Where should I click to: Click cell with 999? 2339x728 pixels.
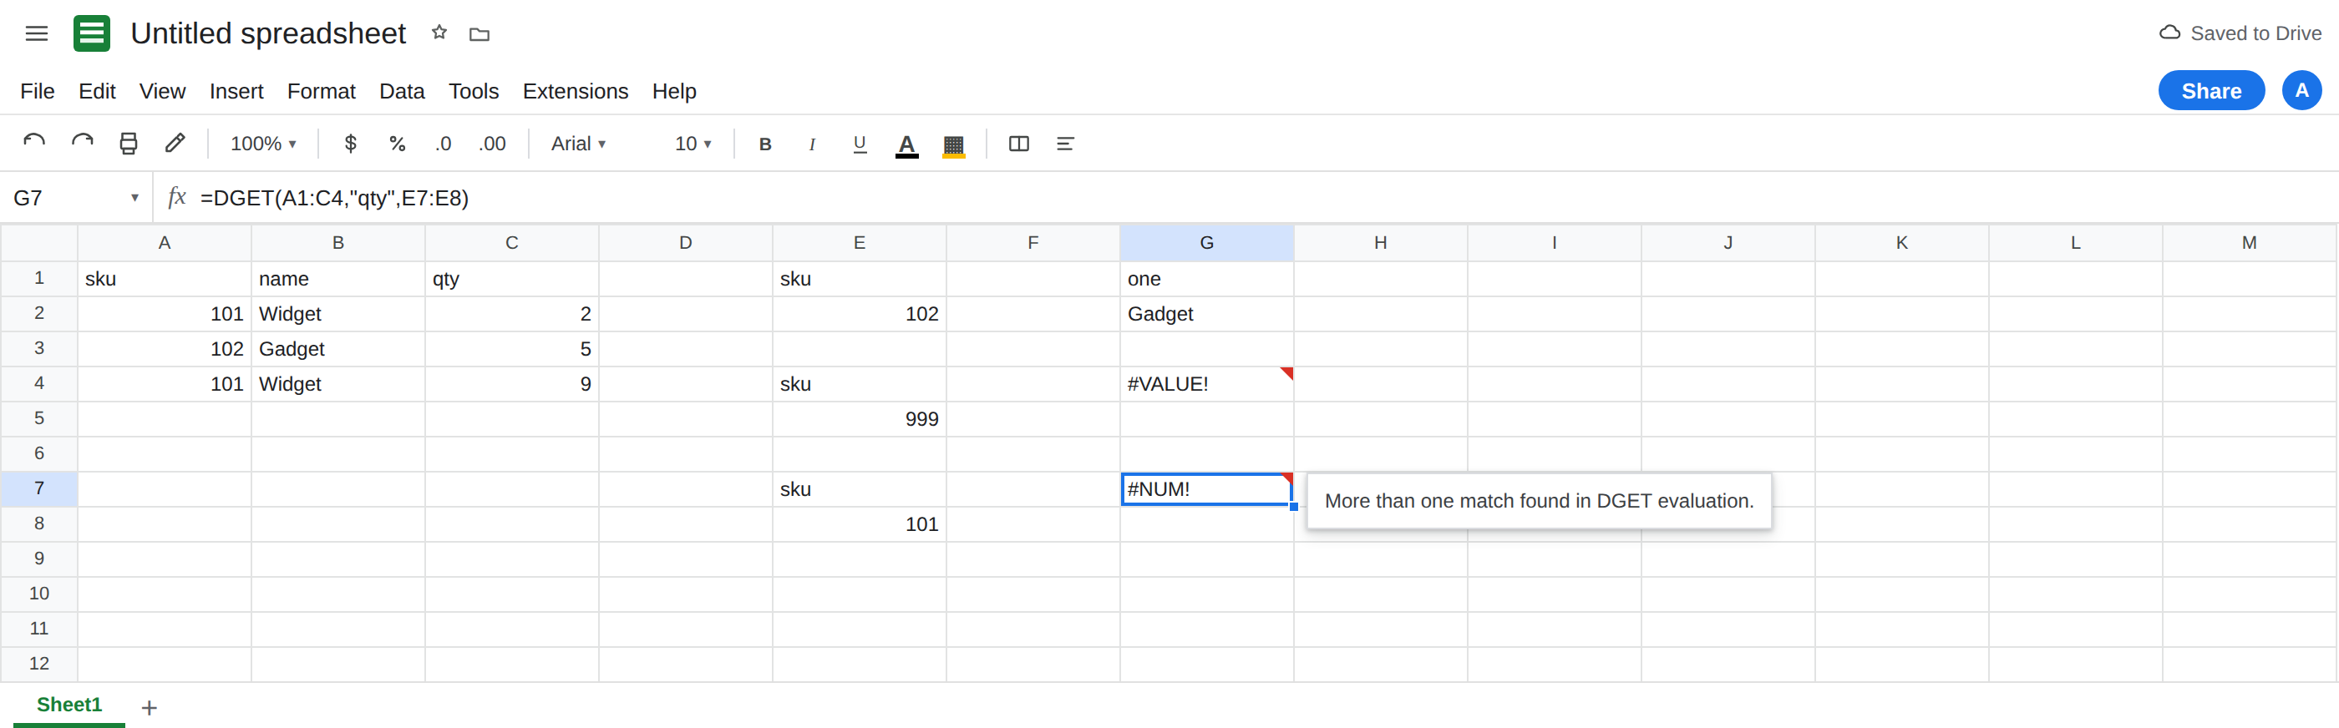[859, 419]
